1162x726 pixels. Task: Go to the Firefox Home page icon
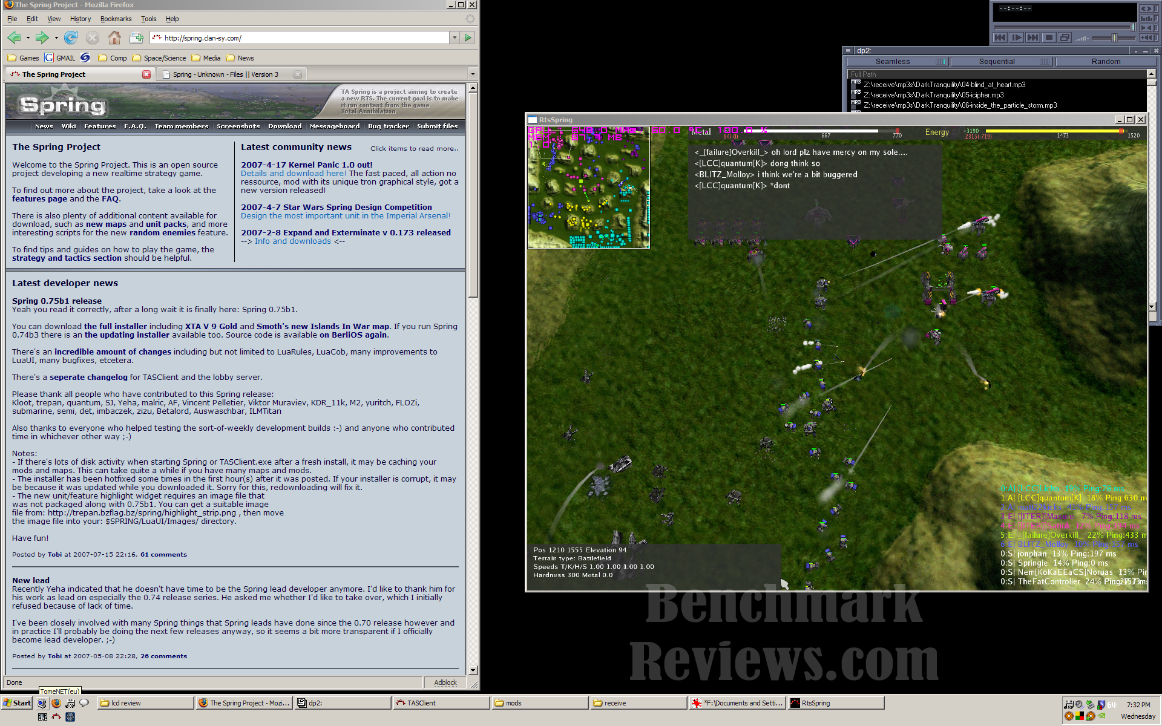(x=114, y=38)
